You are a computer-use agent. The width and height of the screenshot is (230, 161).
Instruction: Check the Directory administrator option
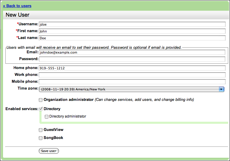(x=47, y=117)
